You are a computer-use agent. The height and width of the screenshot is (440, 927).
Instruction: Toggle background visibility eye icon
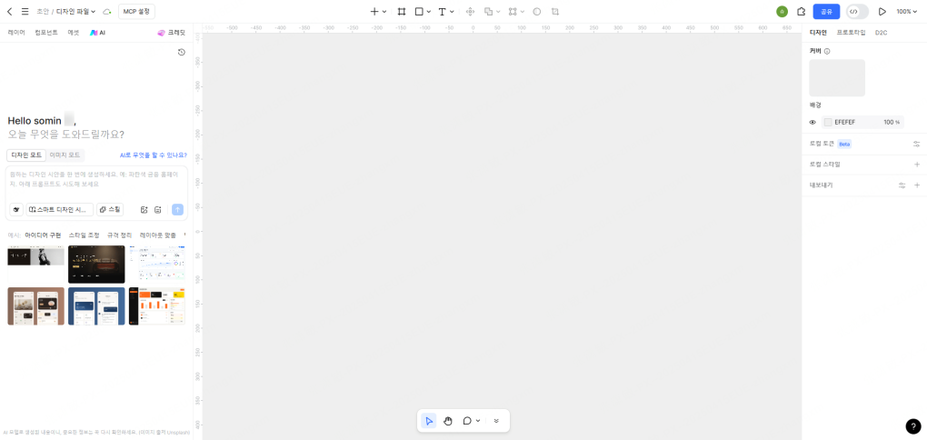812,123
